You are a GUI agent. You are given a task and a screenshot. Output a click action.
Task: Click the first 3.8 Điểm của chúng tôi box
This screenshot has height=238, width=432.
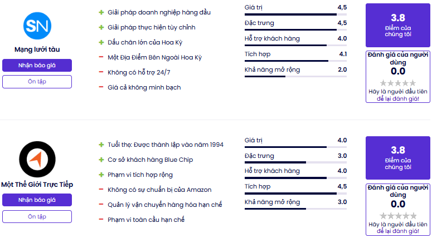(x=398, y=25)
